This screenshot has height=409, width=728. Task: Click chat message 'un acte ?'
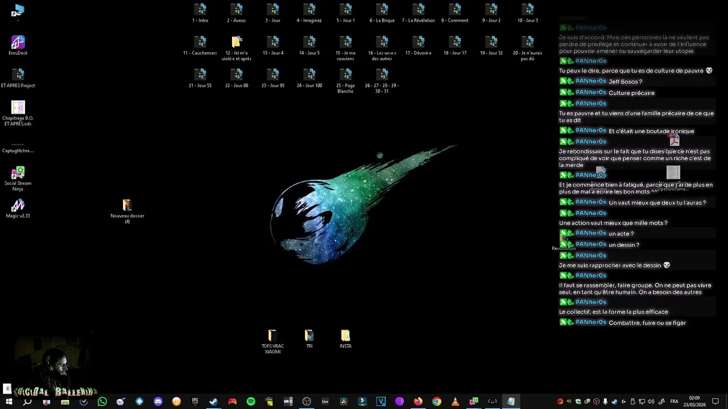click(621, 234)
